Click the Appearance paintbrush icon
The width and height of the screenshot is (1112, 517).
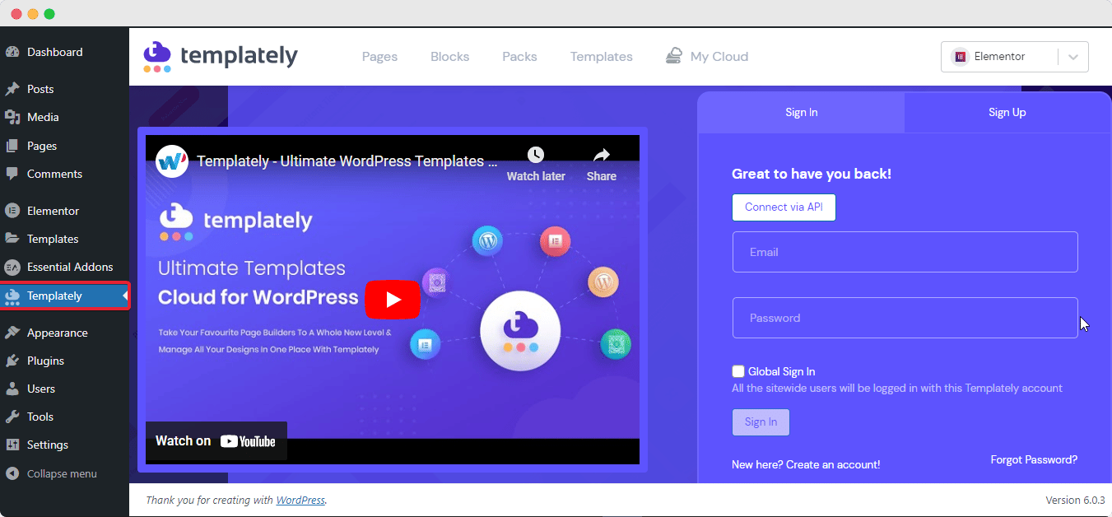tap(12, 333)
